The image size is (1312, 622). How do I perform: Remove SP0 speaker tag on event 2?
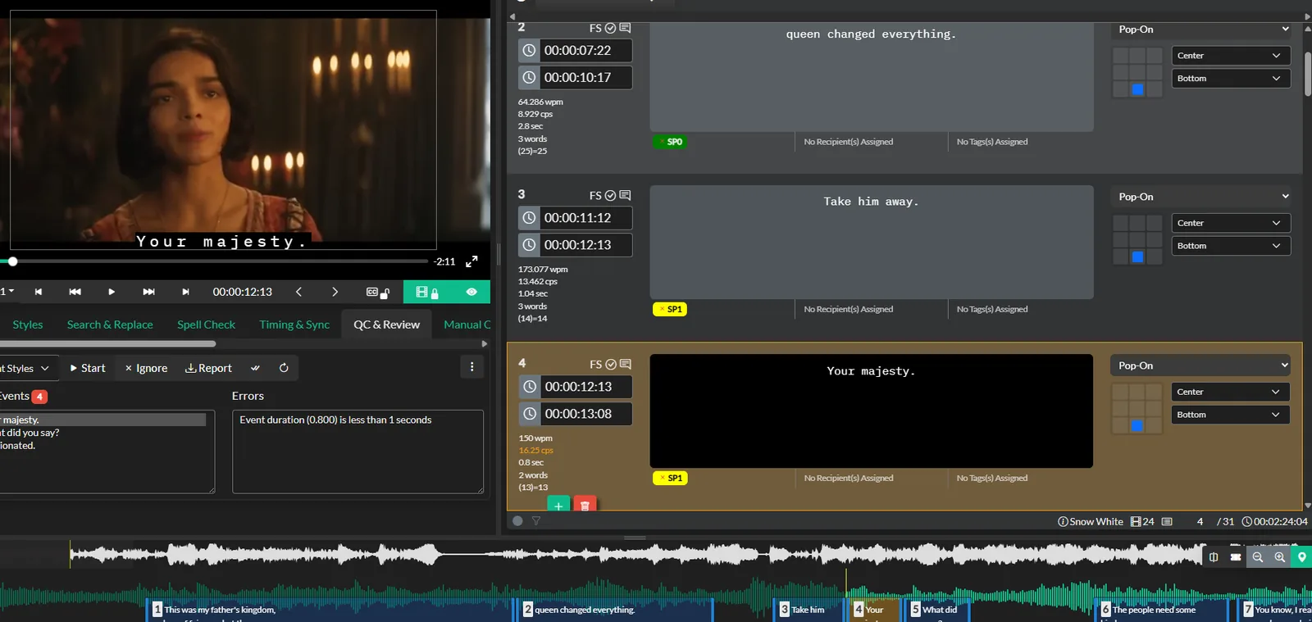[662, 142]
